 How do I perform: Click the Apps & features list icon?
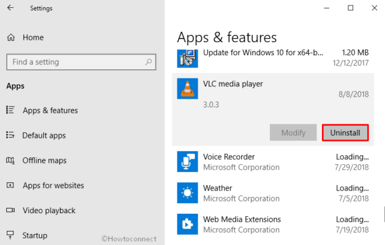tap(10, 110)
